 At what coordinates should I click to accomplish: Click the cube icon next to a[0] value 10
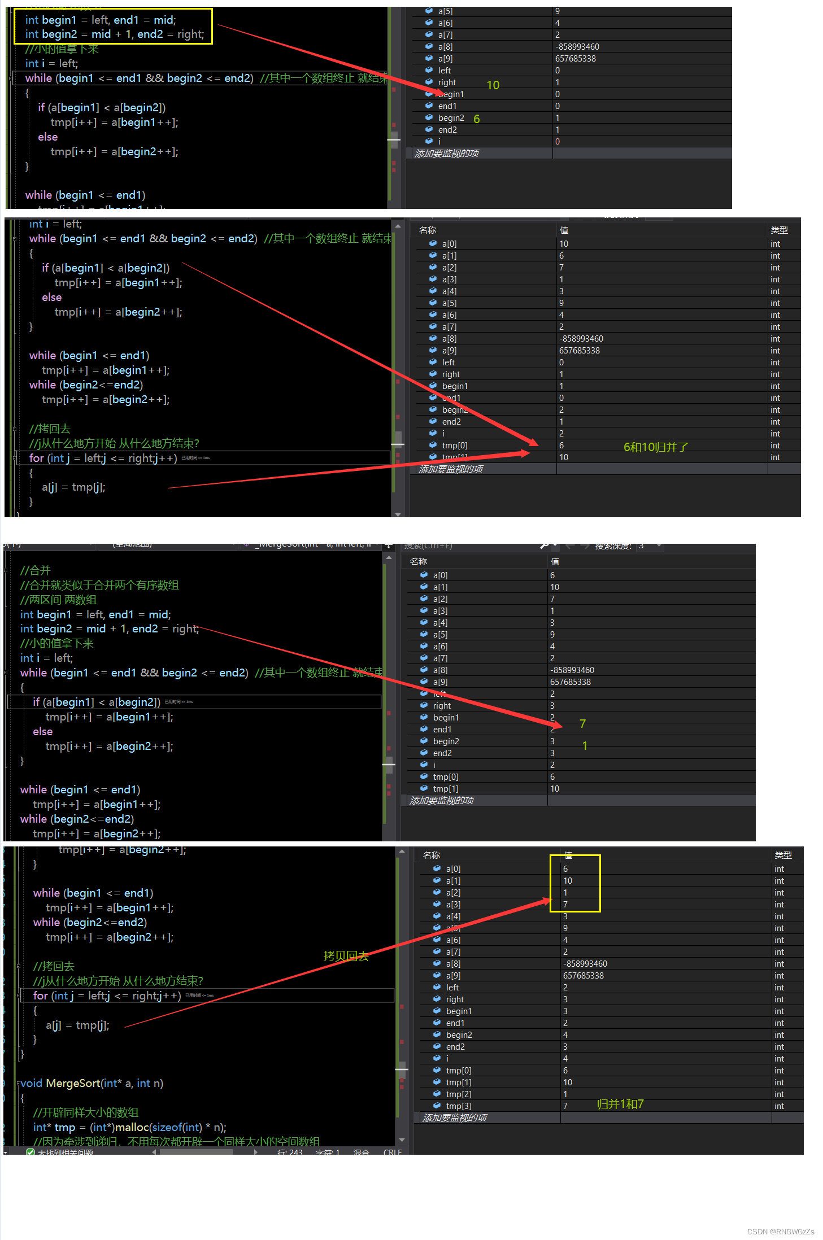click(x=433, y=243)
